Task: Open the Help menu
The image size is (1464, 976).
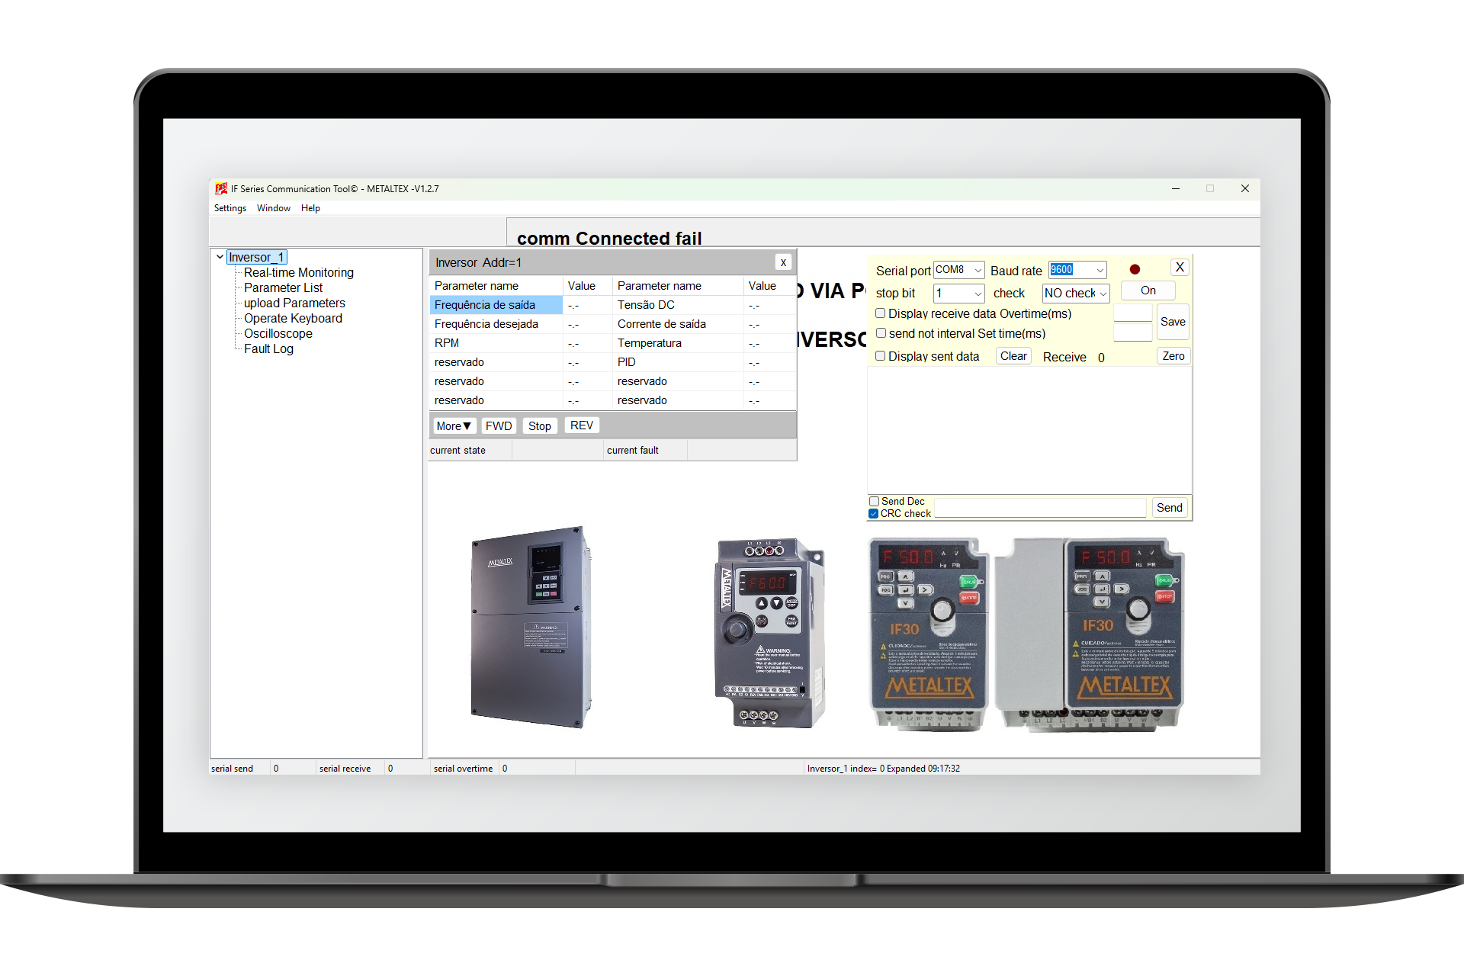Action: point(310,208)
